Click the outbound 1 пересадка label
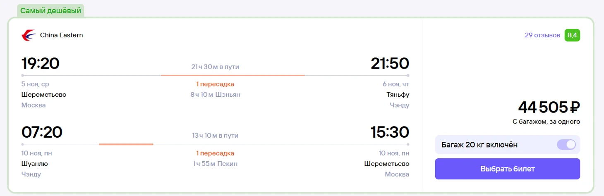 pyautogui.click(x=215, y=84)
